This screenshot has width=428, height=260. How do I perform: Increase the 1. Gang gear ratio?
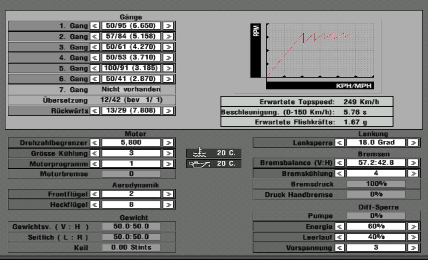(168, 26)
